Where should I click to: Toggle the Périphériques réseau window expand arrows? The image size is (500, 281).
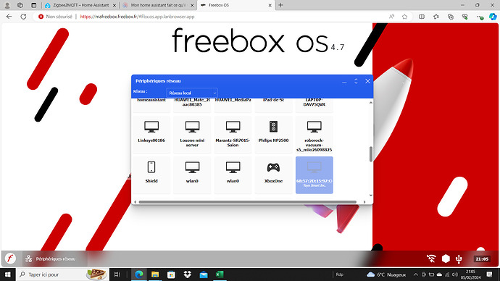pyautogui.click(x=356, y=81)
